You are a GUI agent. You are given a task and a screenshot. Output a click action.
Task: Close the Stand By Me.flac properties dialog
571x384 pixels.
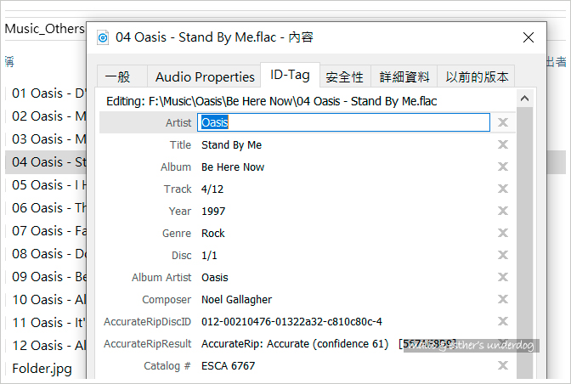point(529,37)
